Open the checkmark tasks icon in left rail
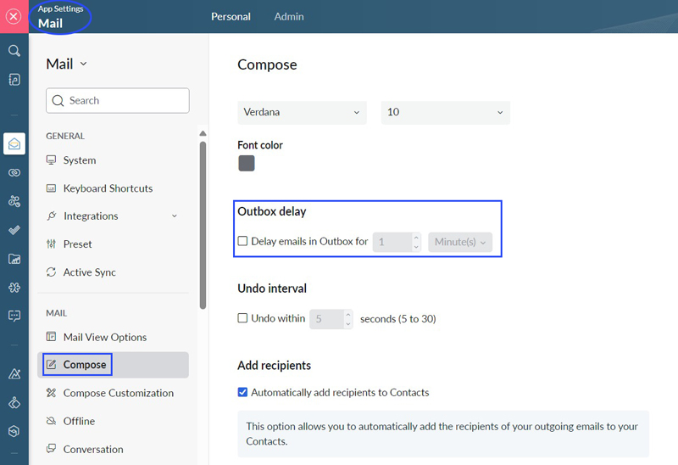This screenshot has width=678, height=465. coord(14,230)
